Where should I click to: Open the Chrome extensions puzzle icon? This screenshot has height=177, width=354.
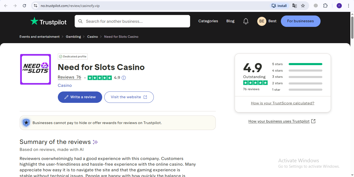tap(325, 6)
